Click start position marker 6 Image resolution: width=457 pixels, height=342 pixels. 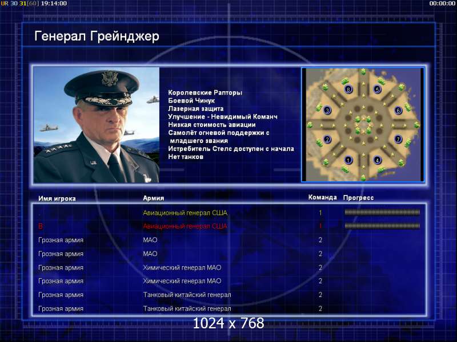tap(398, 110)
